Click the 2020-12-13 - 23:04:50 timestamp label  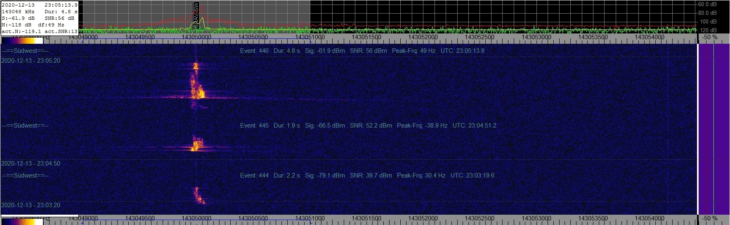(31, 163)
